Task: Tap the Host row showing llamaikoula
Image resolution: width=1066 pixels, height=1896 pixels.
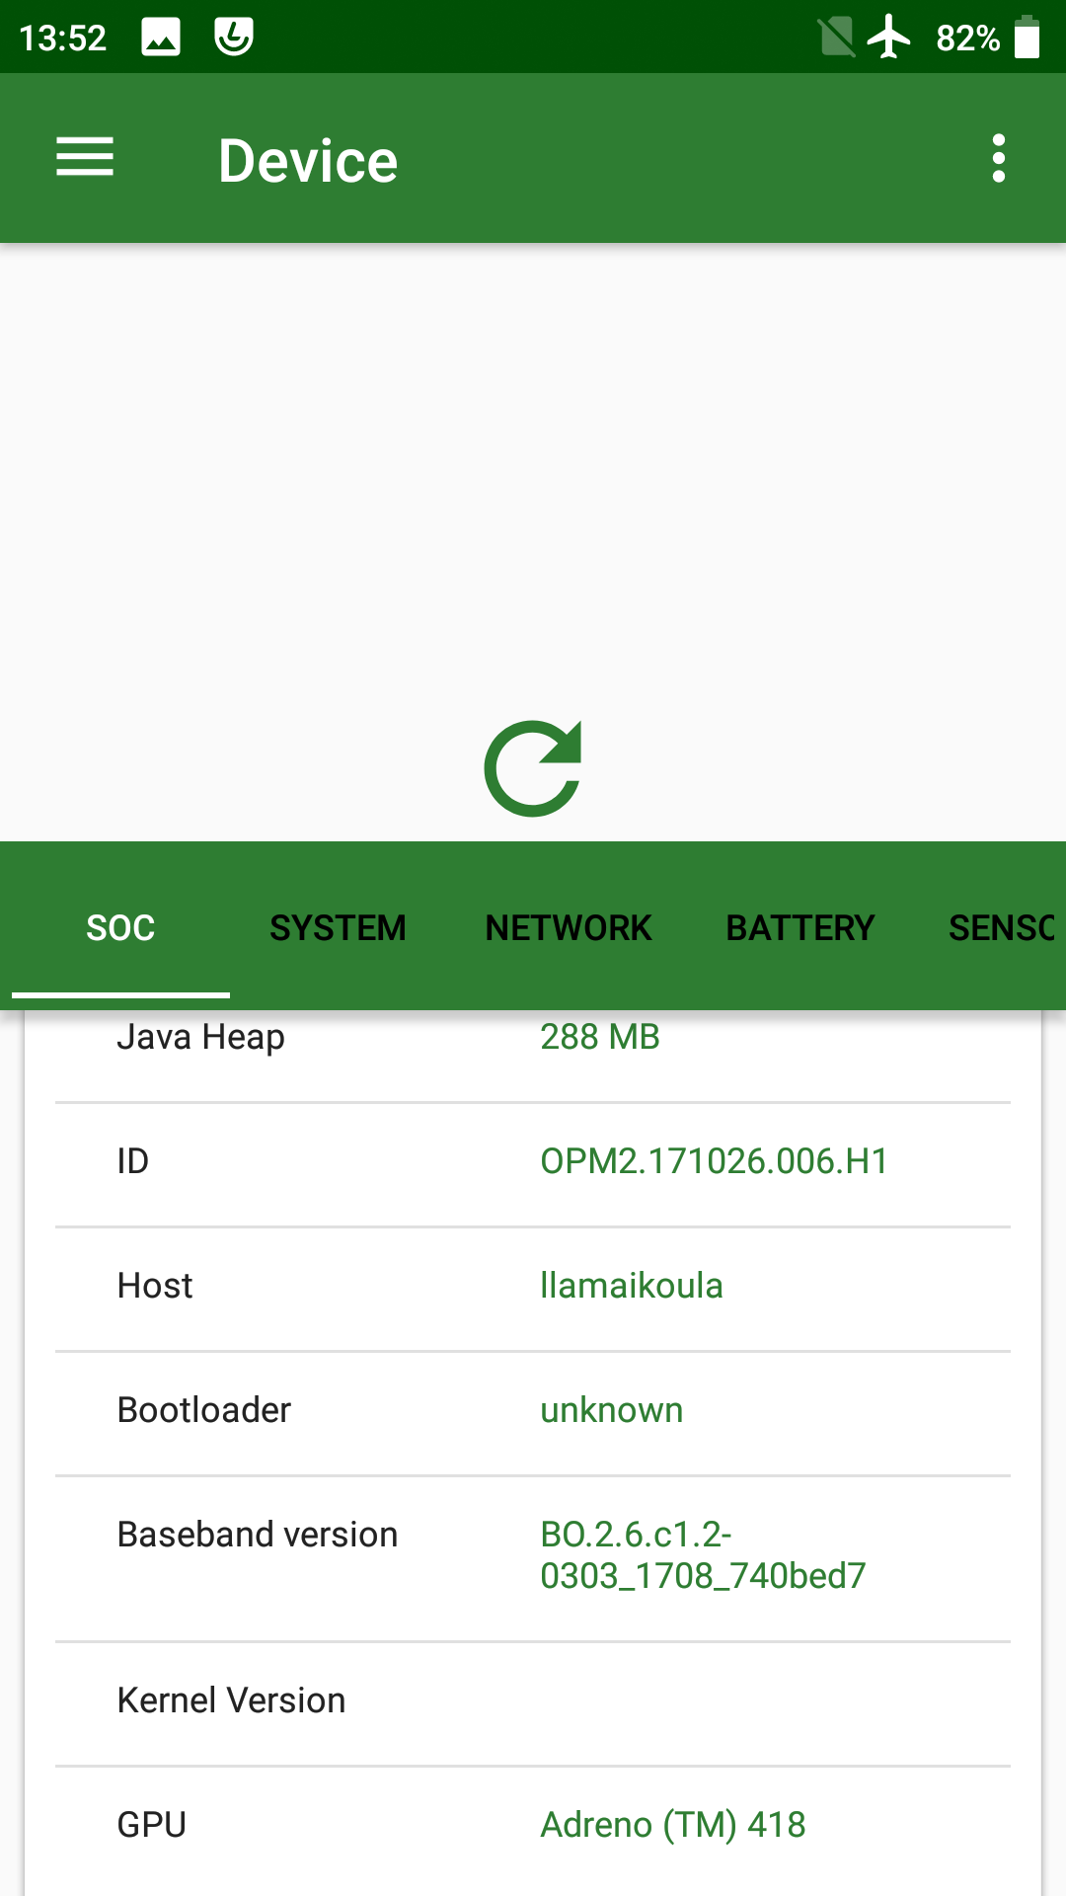Action: pos(533,1286)
